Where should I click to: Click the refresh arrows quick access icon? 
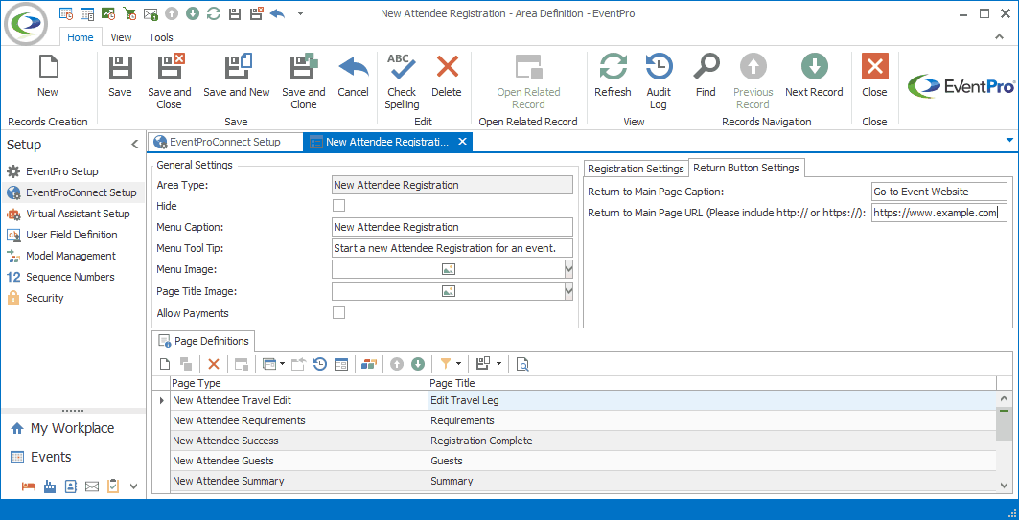click(214, 13)
